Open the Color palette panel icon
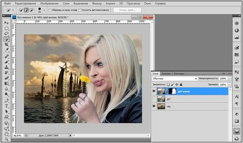Image resolution: width=243 pixels, height=143 pixels. pyautogui.click(x=237, y=48)
